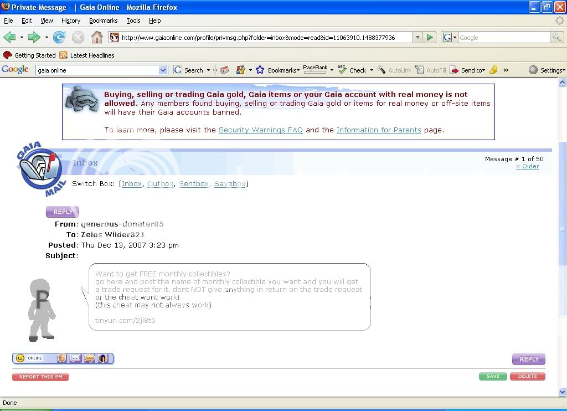The image size is (567, 411).
Task: Click the gift icon in user bar
Action: [x=103, y=358]
